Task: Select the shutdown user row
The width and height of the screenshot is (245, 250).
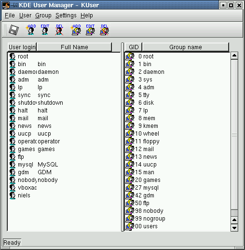Action: 64,103
